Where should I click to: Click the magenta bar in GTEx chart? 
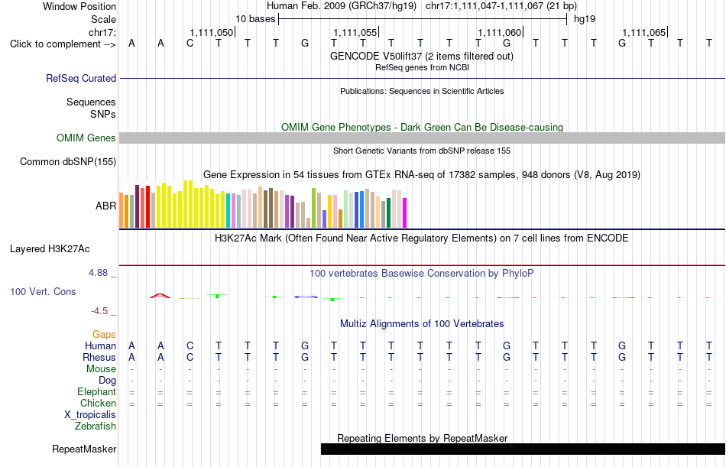click(405, 212)
